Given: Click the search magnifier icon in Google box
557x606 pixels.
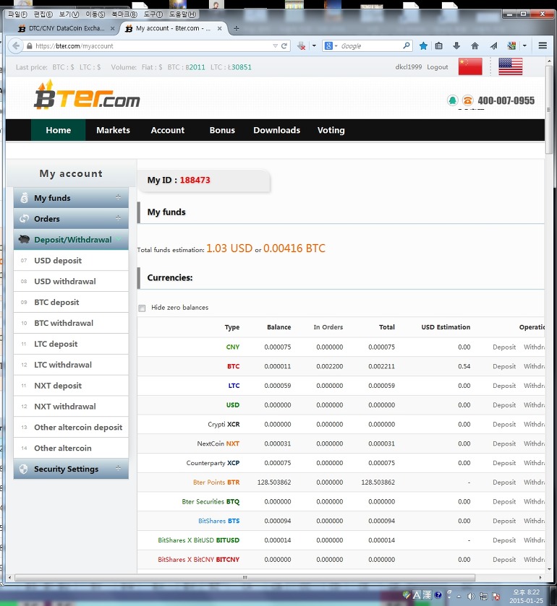Looking at the screenshot, I should [406, 46].
